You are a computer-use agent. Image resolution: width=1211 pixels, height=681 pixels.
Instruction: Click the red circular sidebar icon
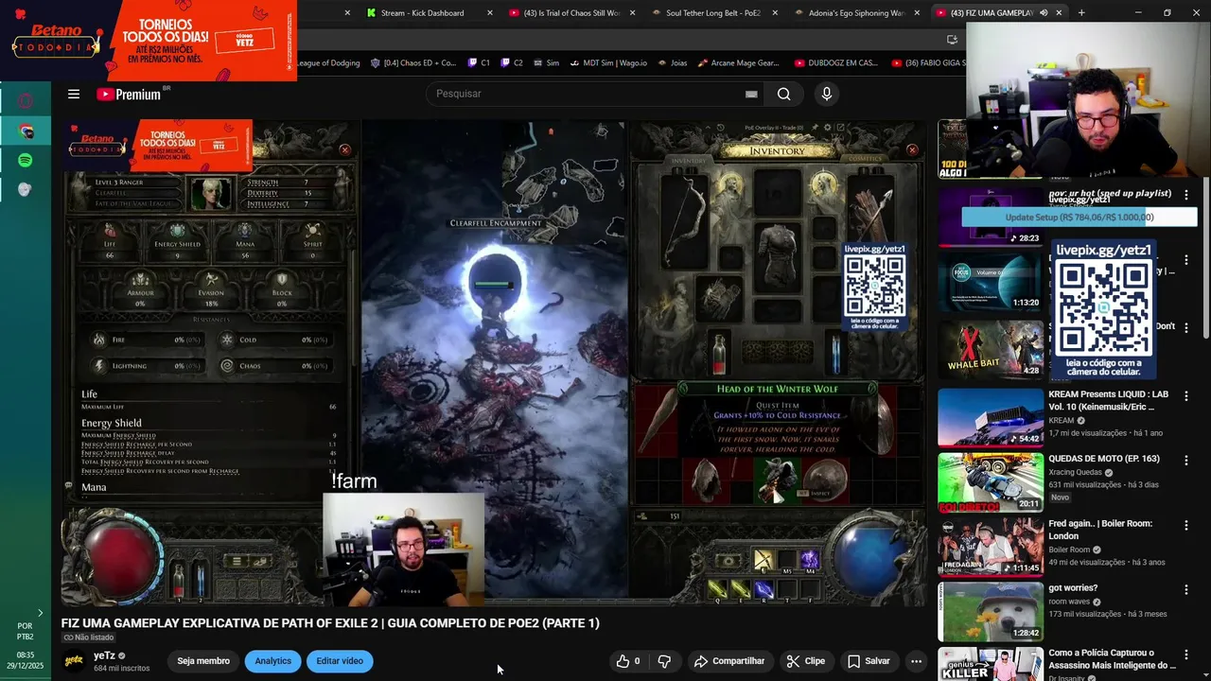click(26, 100)
